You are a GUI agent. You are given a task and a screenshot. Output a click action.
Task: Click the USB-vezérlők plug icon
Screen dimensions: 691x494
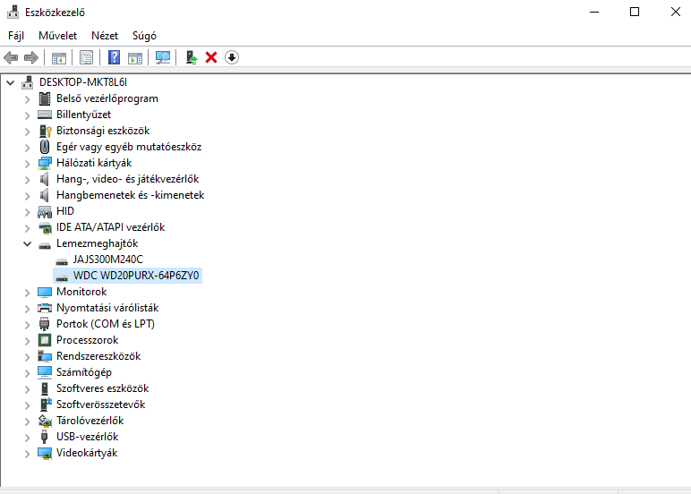click(44, 437)
